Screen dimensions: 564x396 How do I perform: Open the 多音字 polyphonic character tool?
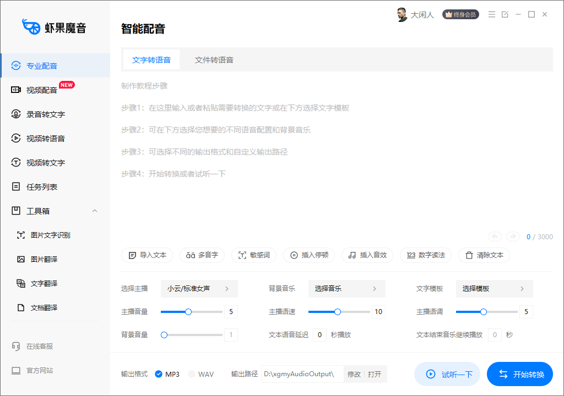point(202,255)
